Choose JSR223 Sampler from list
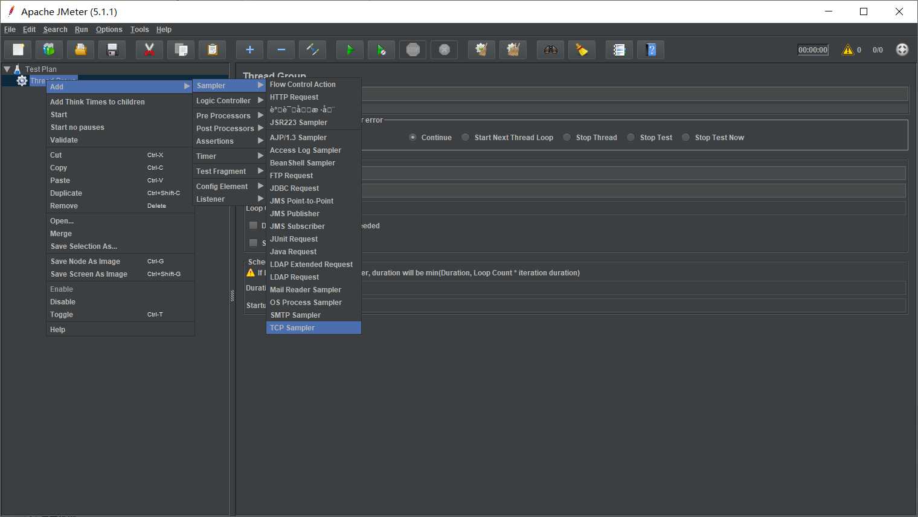 313,123
